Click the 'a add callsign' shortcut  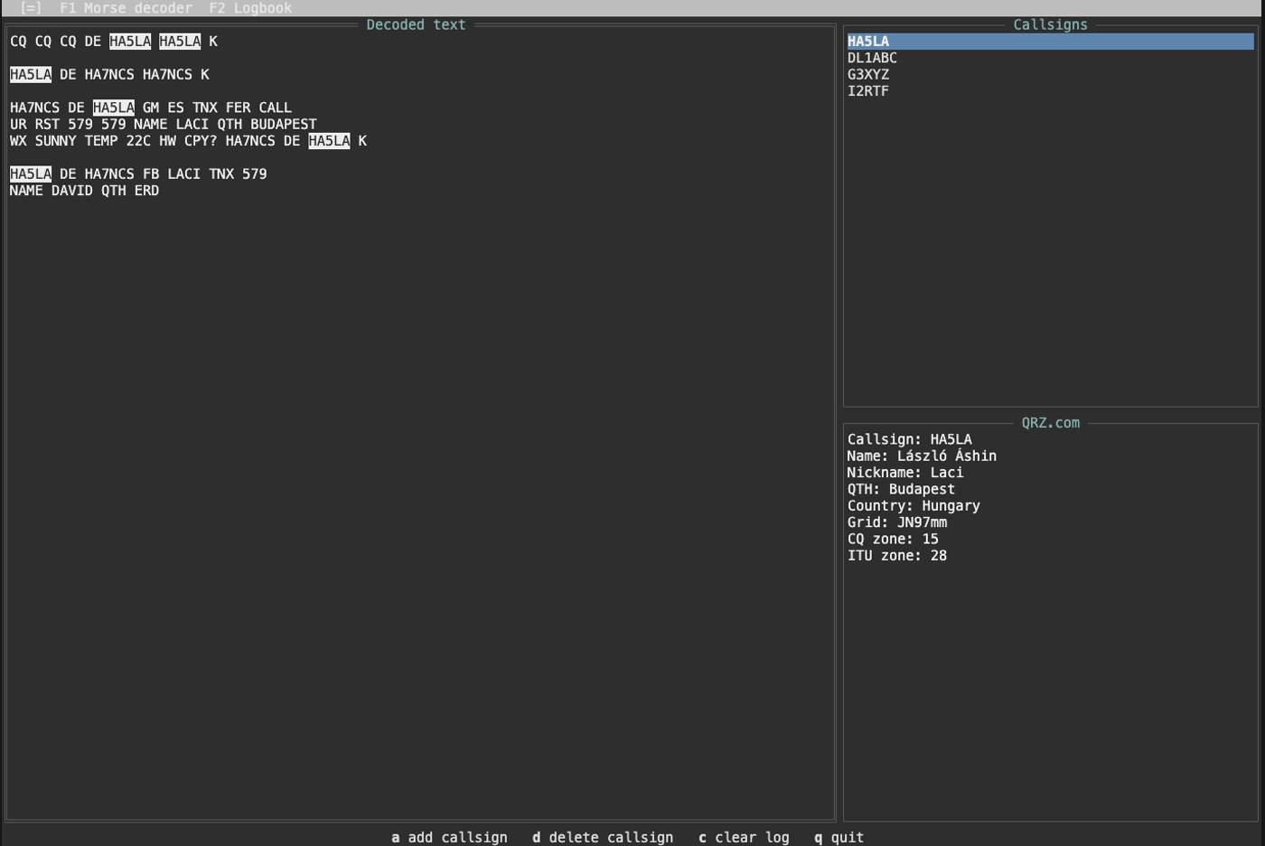(x=449, y=838)
